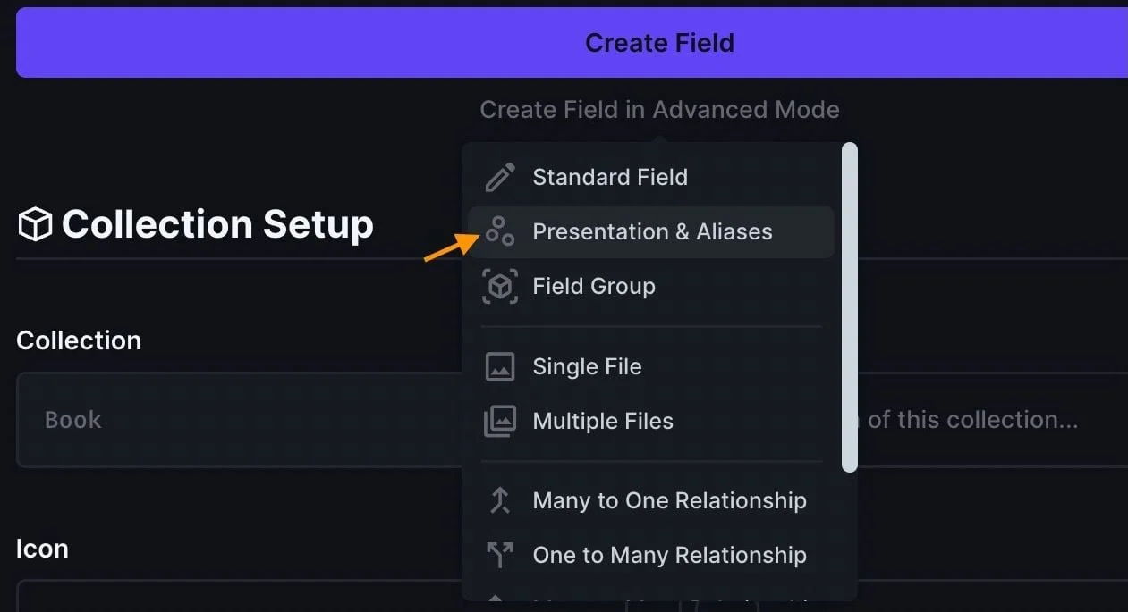Click the merge arrow icon for Many to One

(500, 500)
